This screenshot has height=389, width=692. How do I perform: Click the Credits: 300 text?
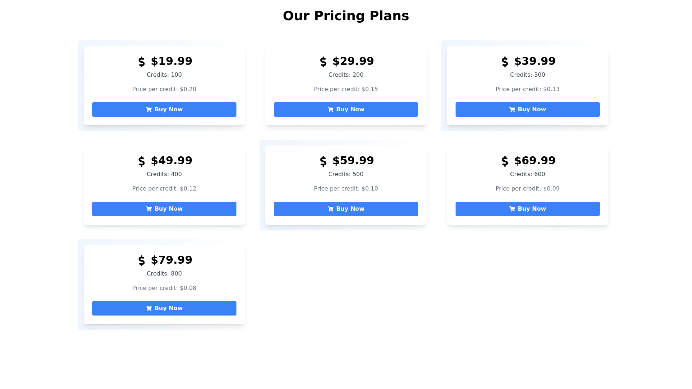click(527, 75)
